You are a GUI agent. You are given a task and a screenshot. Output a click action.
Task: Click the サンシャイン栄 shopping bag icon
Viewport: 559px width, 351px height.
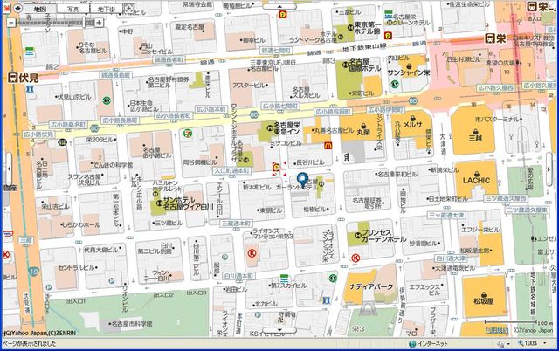point(409,66)
